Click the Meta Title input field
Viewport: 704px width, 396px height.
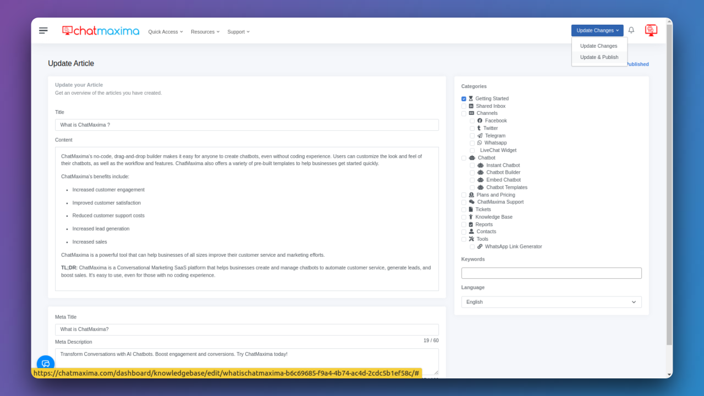pos(247,329)
